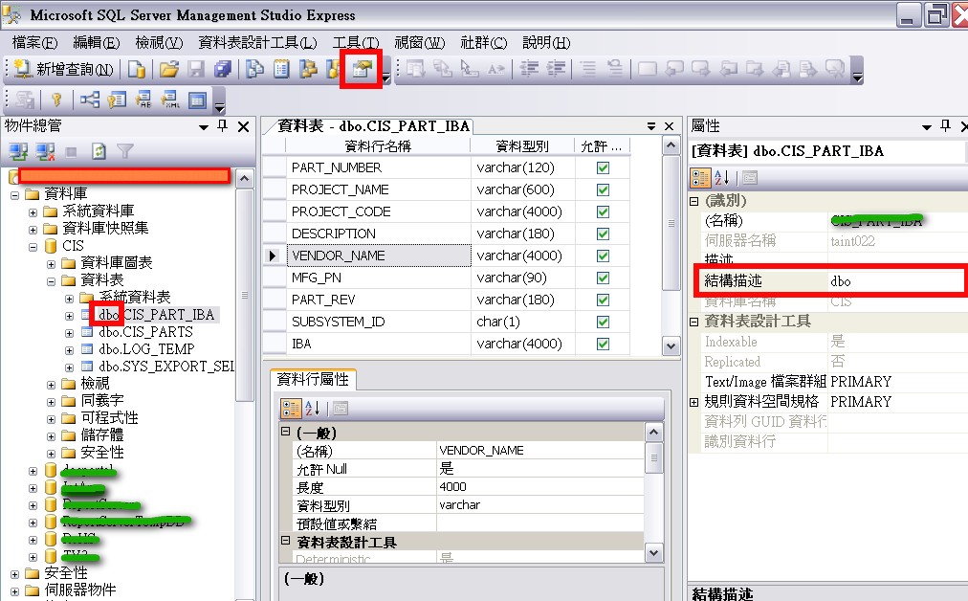968x601 pixels.
Task: Click the varchar(600) data type cell
Action: (x=522, y=189)
